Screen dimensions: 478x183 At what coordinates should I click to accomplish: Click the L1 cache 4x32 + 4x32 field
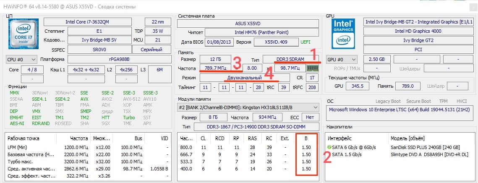tap(86, 70)
